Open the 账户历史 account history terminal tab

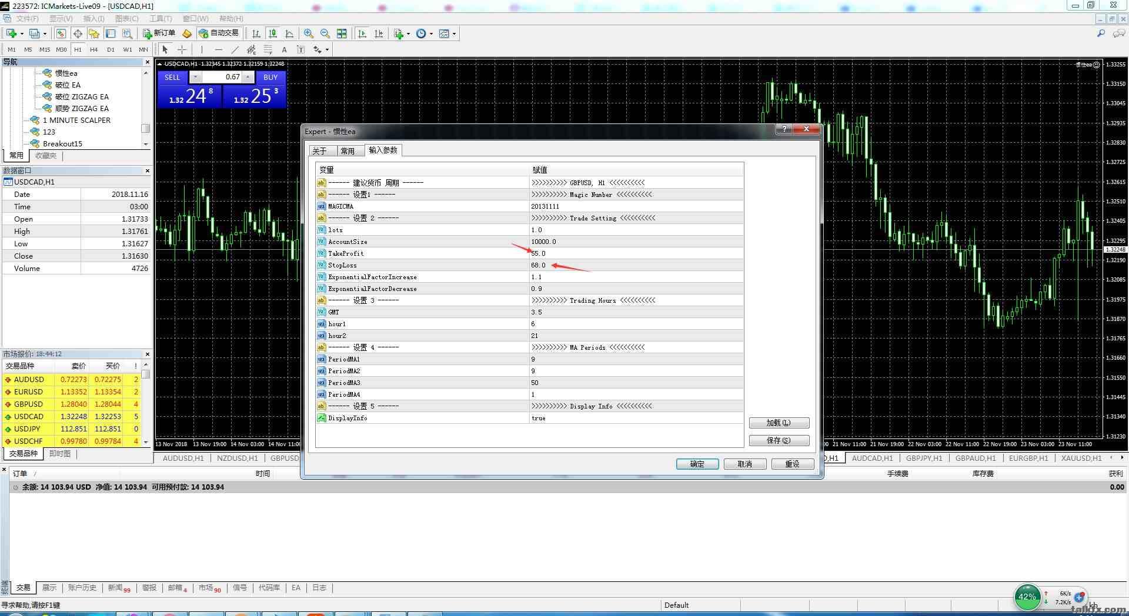[82, 588]
